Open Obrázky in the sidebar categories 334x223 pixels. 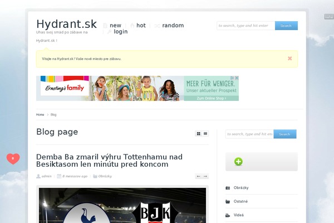tap(241, 188)
